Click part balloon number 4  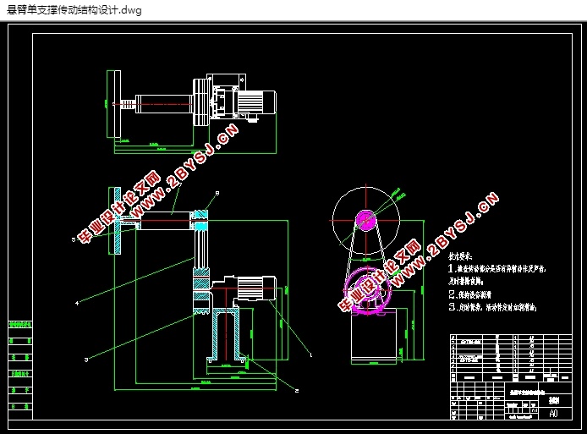(77, 303)
